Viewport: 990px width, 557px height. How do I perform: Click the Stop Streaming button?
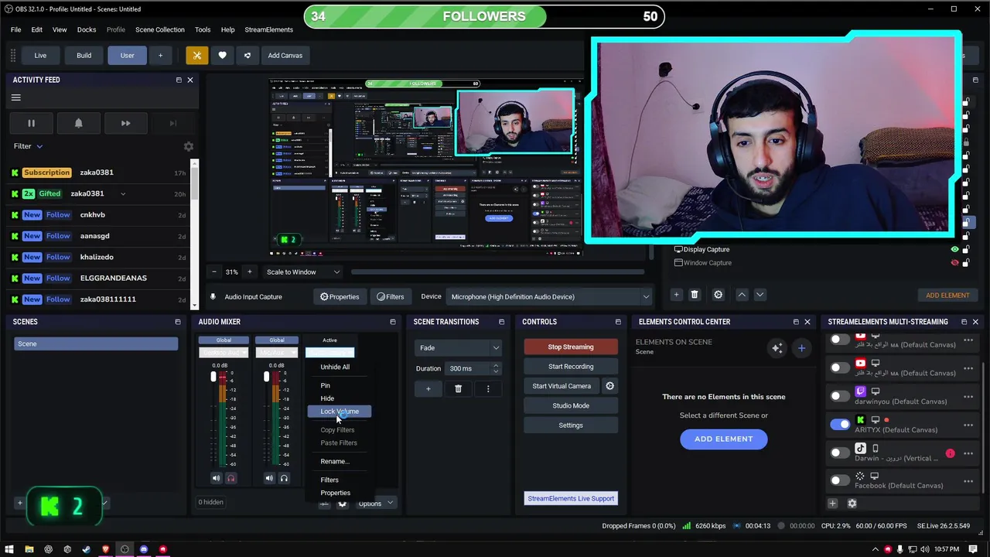coord(571,347)
